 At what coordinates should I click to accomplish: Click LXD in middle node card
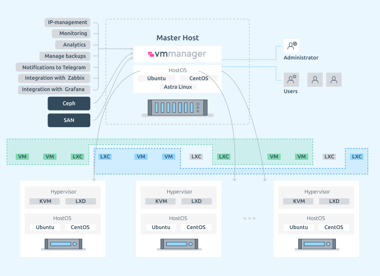(197, 201)
